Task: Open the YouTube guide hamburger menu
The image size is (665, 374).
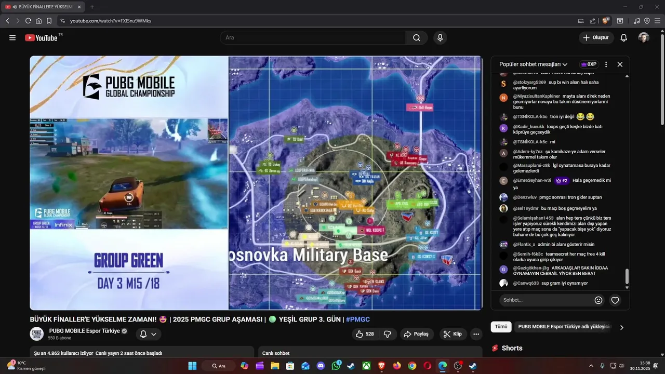Action: click(12, 38)
